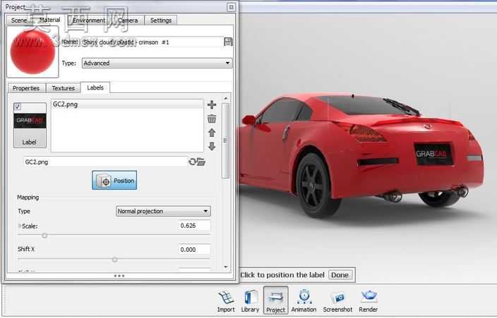Image resolution: width=497 pixels, height=318 pixels.
Task: Open the Library panel
Action: [x=250, y=301]
